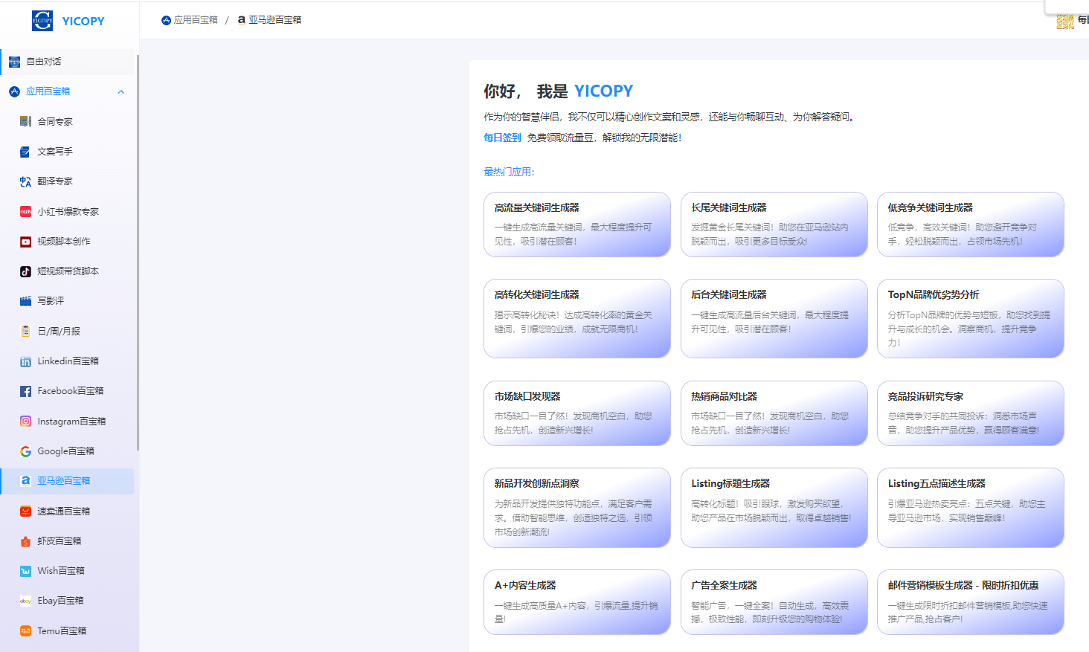Open Facebook百宝箱 menu entry
1089x652 pixels.
[67, 391]
